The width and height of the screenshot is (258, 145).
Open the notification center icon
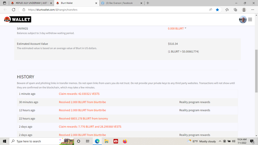tap(252, 141)
